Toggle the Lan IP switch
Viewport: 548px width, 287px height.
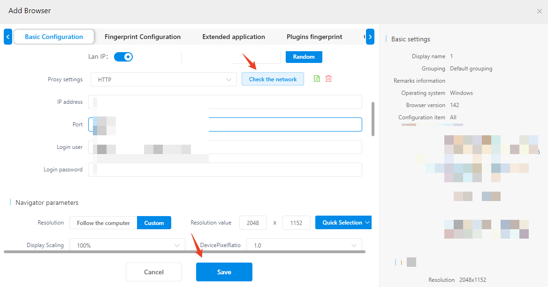tap(123, 57)
